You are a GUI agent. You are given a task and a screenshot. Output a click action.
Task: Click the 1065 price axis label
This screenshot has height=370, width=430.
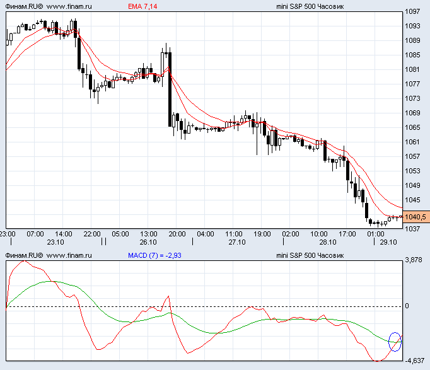[412, 127]
